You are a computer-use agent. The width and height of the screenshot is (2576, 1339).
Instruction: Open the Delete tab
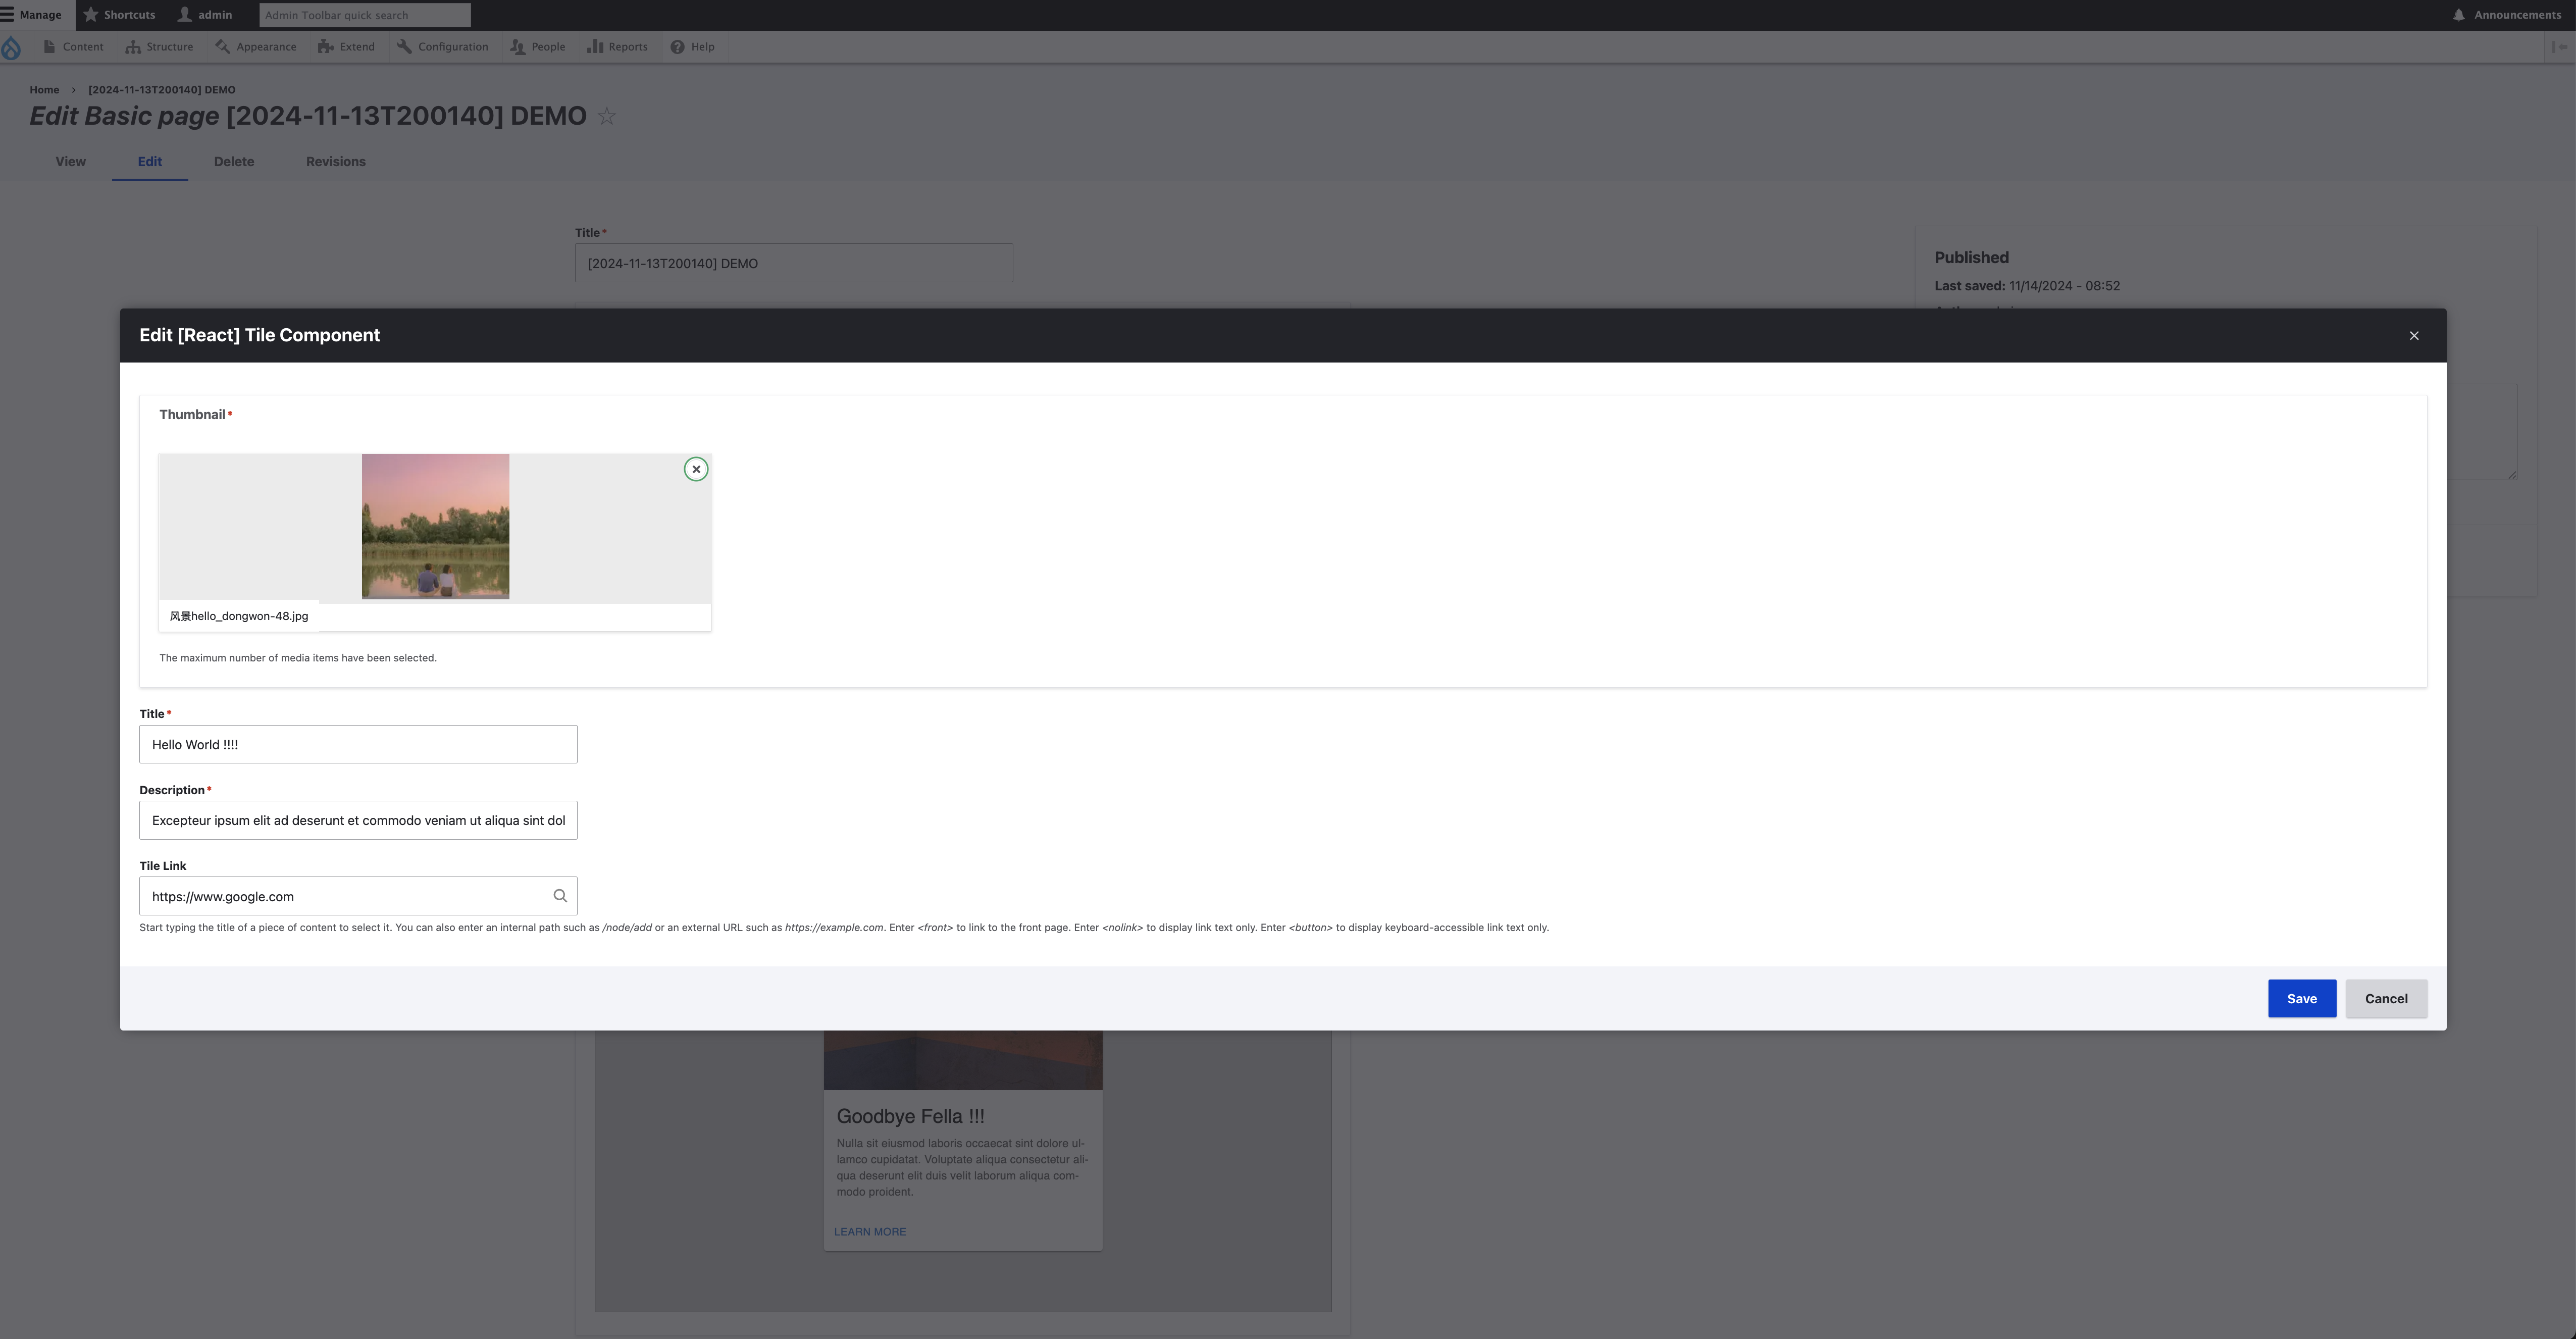(x=234, y=162)
